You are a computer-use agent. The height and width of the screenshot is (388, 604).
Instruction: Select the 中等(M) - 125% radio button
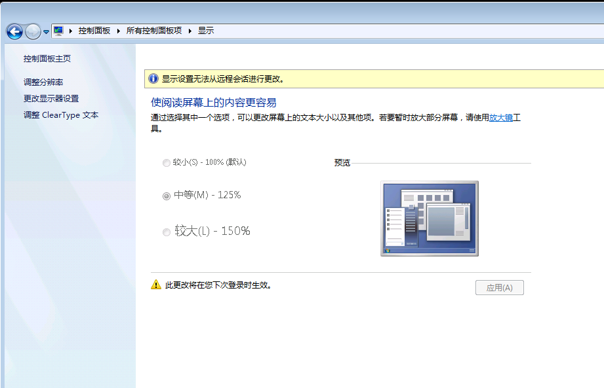tap(166, 196)
